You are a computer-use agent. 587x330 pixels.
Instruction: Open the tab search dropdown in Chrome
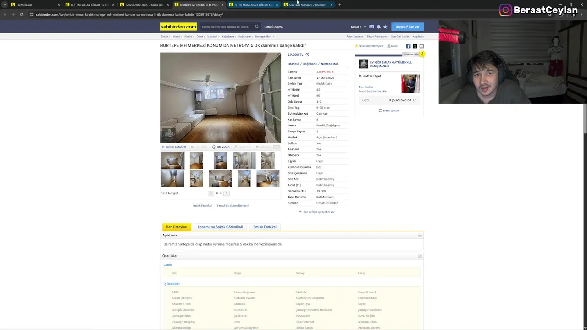(x=5, y=5)
